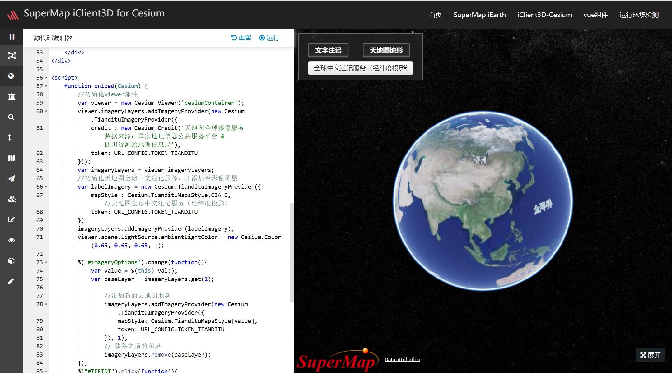Collapse code fold at line 73
Image resolution: width=672 pixels, height=373 pixels.
46,262
